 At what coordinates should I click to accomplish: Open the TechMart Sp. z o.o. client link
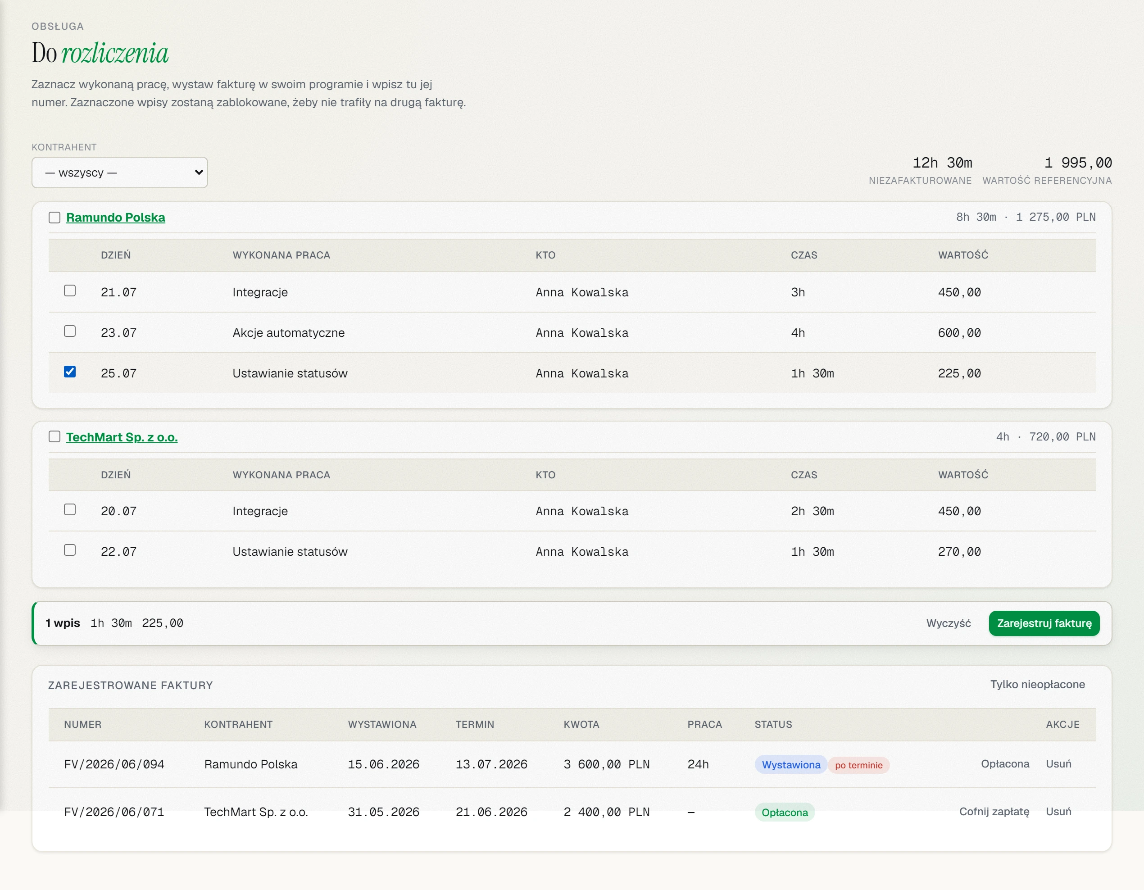pyautogui.click(x=122, y=437)
